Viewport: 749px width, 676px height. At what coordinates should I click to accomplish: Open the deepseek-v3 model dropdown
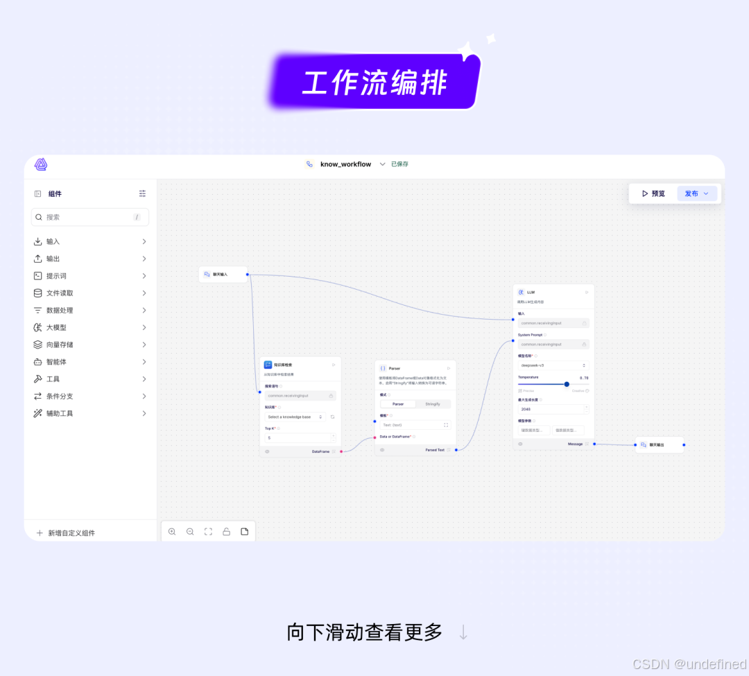(x=553, y=365)
